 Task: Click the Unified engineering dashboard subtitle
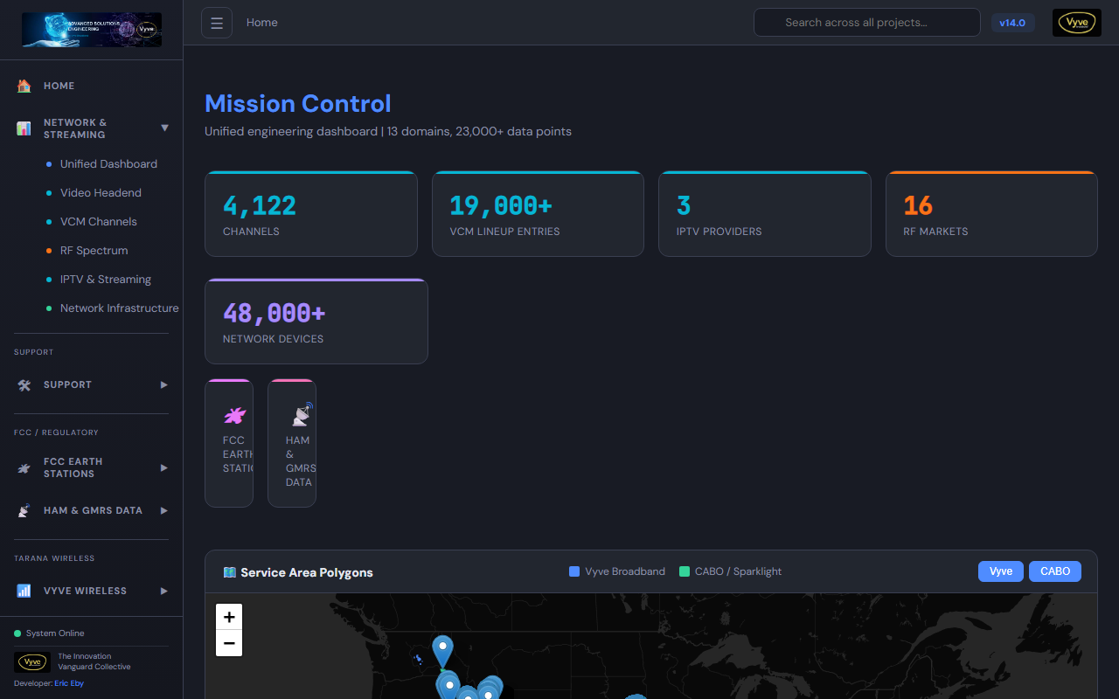(388, 132)
